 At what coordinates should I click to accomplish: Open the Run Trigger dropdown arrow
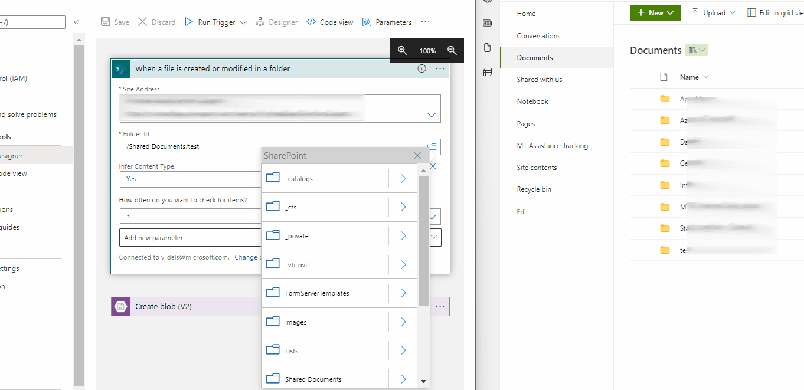243,22
